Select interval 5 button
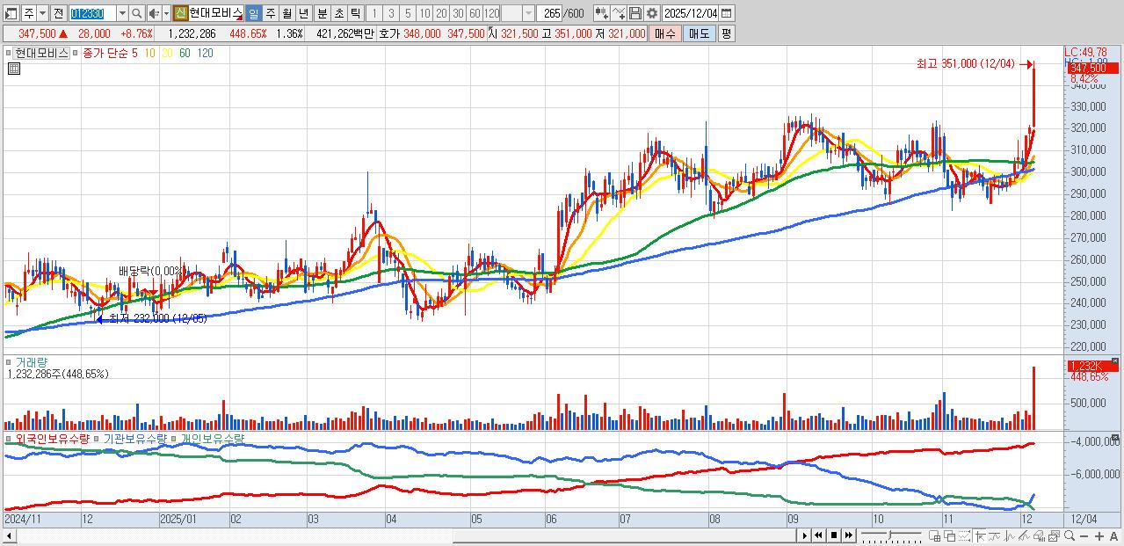The height and width of the screenshot is (546, 1124). [408, 13]
